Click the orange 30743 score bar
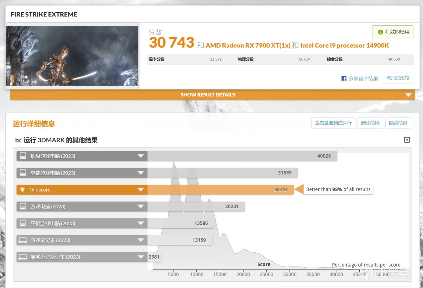The width and height of the screenshot is (423, 288). point(220,190)
